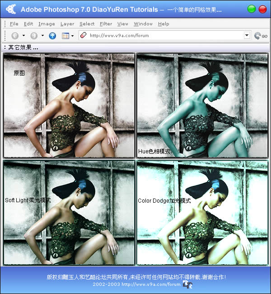The height and width of the screenshot is (294, 271).
Task: Click the Back arrow icon
Action: (15, 36)
